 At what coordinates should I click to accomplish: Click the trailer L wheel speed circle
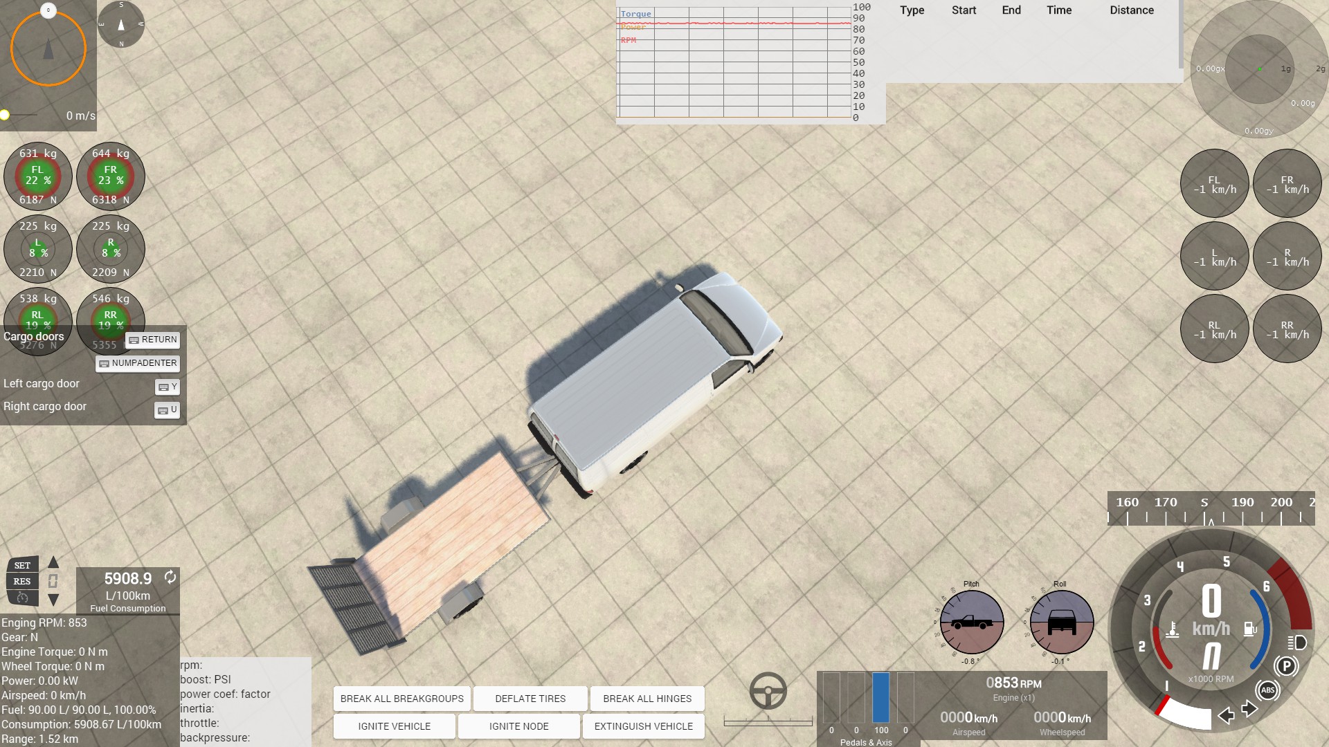pos(1215,256)
